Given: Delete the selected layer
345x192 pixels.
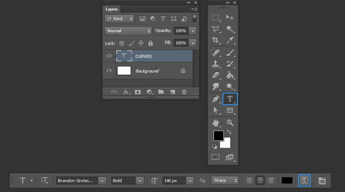Looking at the screenshot, I should [x=184, y=92].
